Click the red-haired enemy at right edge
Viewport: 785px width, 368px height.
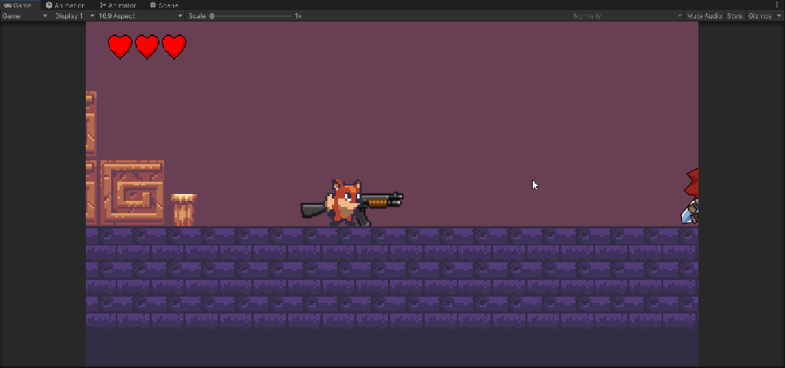coord(691,197)
